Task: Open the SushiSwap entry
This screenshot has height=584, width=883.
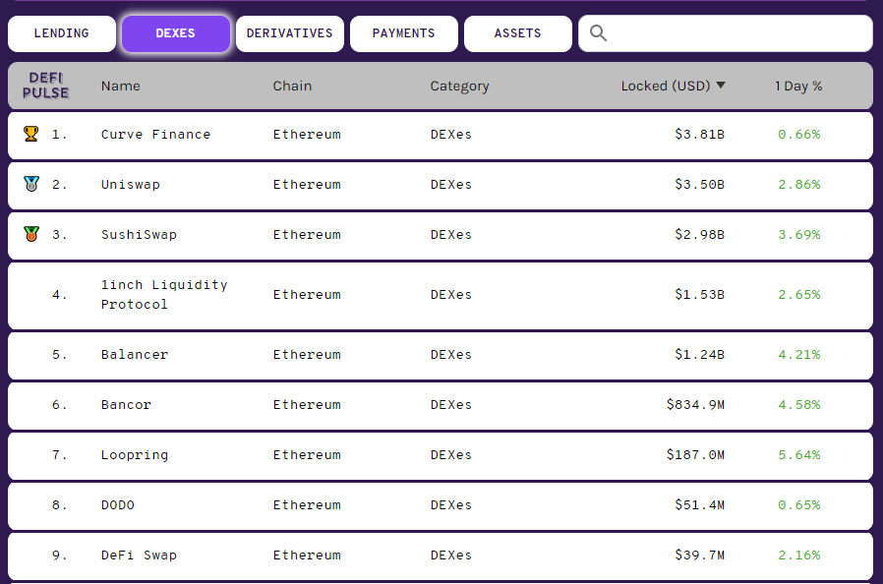Action: point(139,235)
